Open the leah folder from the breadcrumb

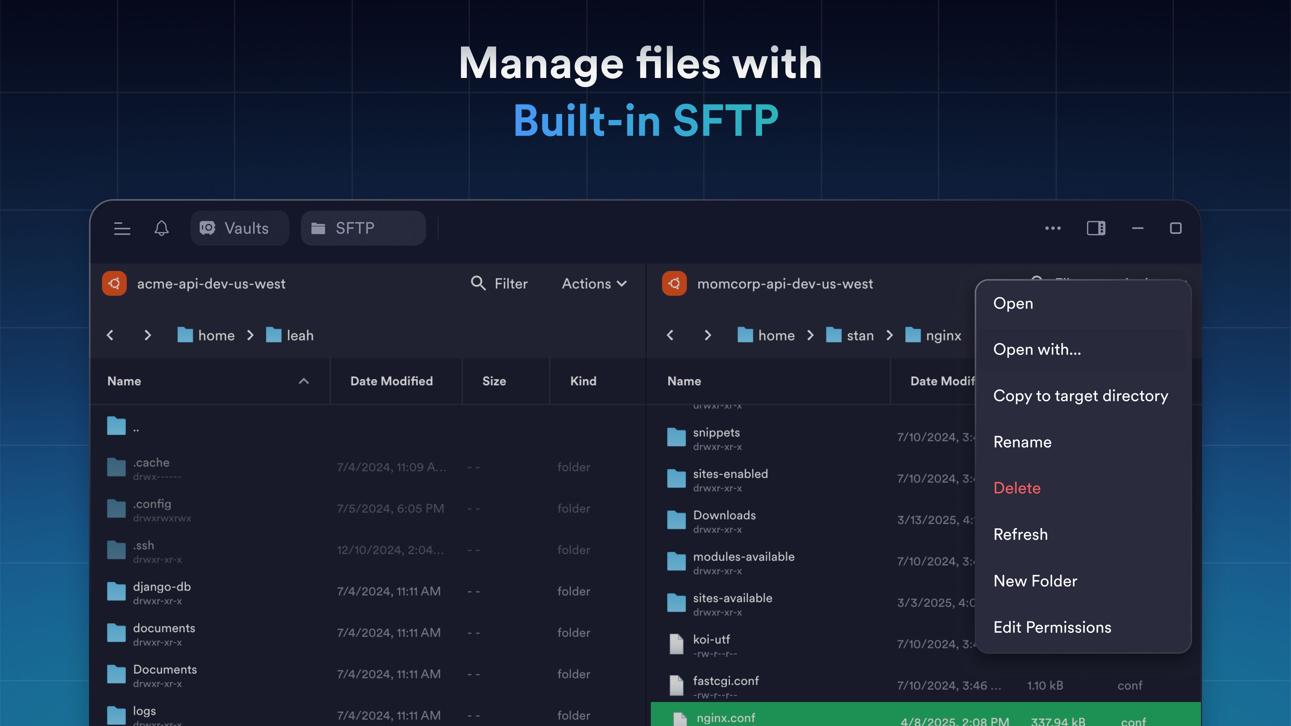point(300,336)
